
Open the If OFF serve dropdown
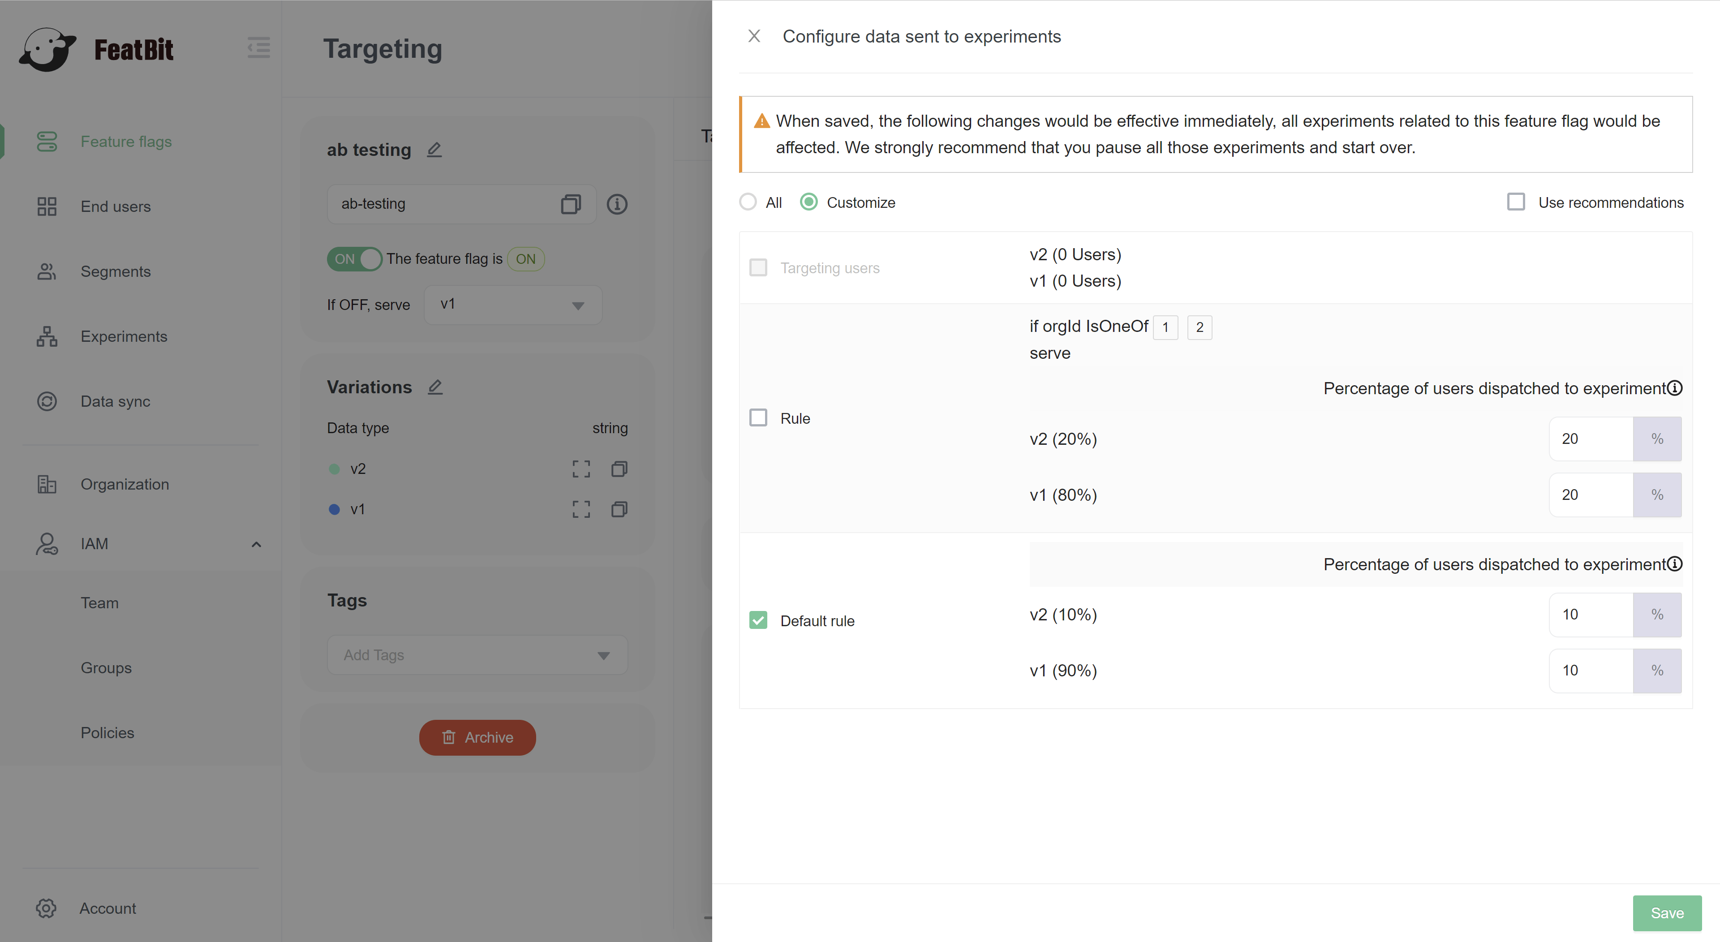coord(512,305)
